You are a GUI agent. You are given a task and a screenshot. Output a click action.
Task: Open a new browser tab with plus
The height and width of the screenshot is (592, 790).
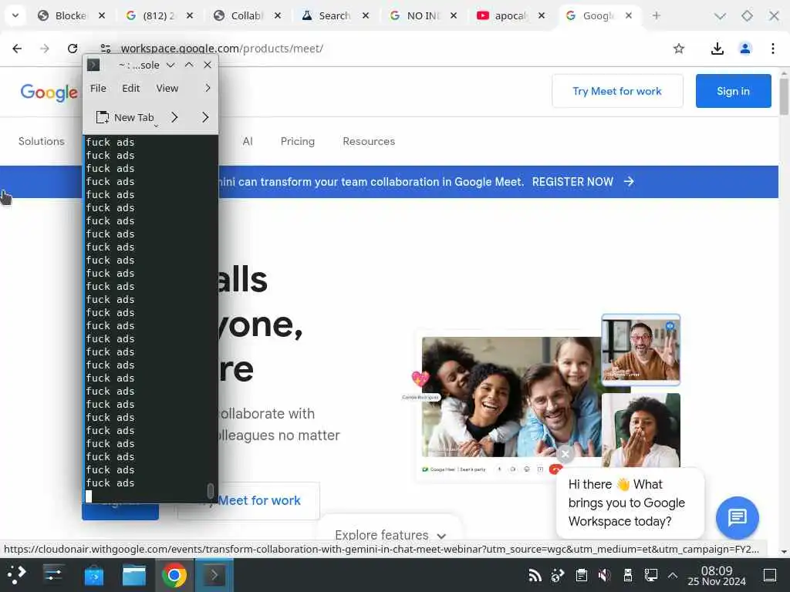pyautogui.click(x=656, y=15)
